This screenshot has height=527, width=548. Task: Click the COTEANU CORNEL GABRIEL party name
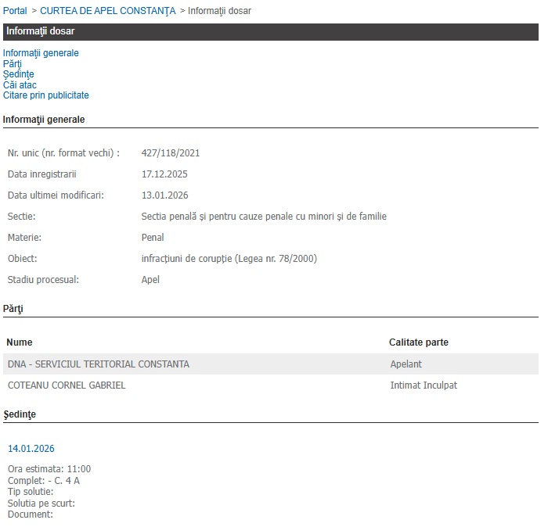(67, 385)
